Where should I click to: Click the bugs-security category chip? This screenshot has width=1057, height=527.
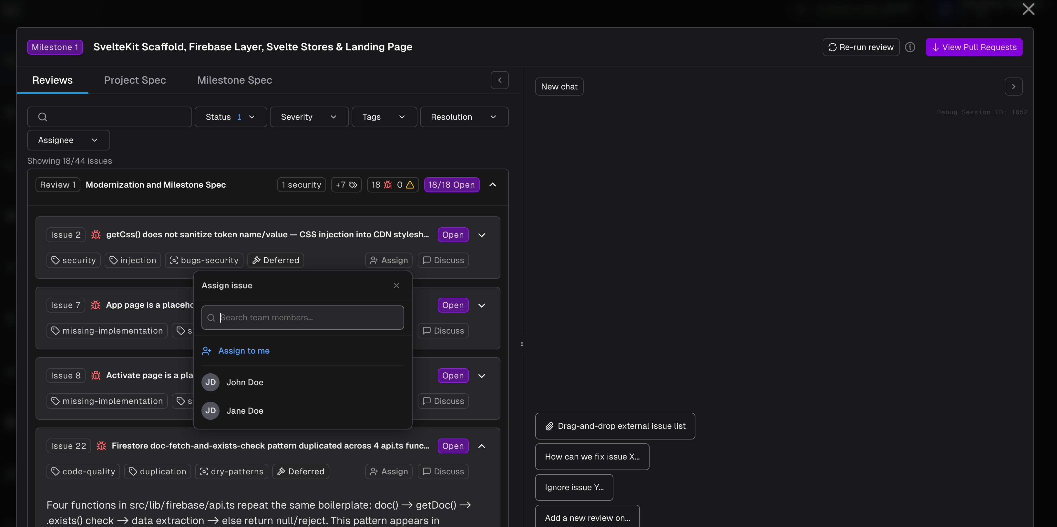coord(204,260)
